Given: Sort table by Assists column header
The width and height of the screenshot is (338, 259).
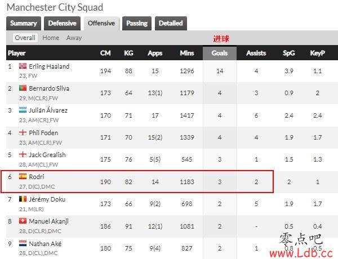Looking at the screenshot, I should point(256,53).
